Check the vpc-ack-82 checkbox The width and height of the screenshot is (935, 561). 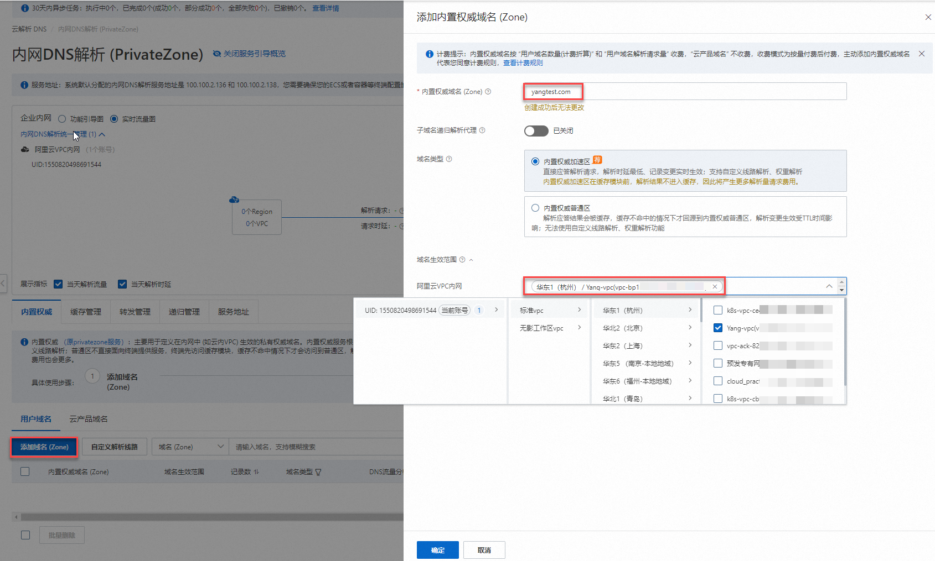(718, 345)
